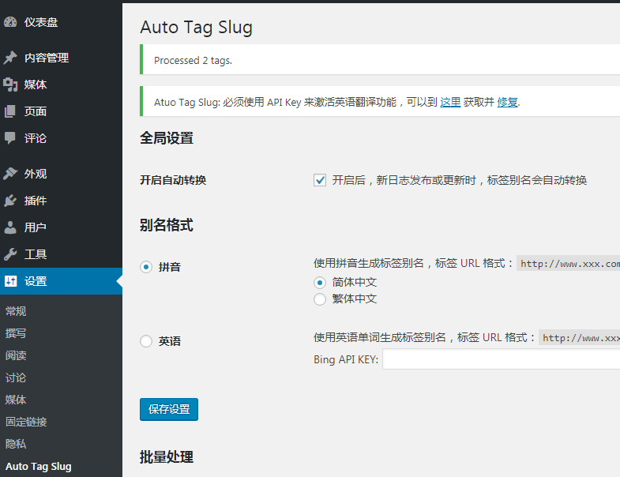620x477 pixels.
Task: Follow the 这里 link to get API key
Action: pos(450,102)
